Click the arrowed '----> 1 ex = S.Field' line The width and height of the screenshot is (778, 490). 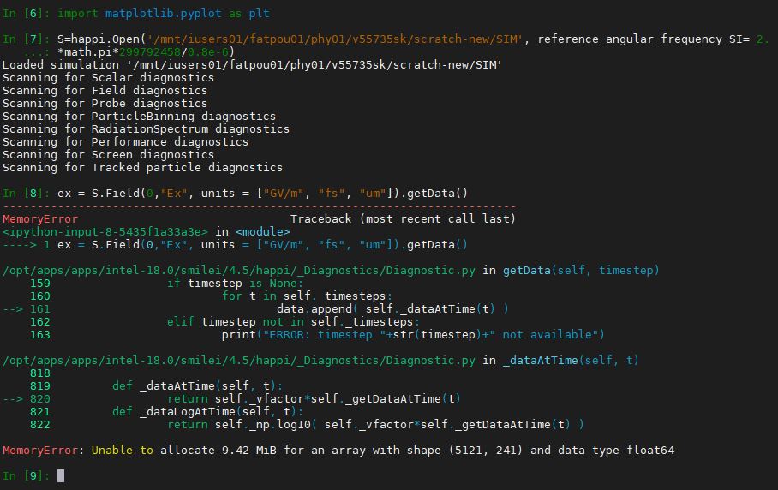pos(235,245)
